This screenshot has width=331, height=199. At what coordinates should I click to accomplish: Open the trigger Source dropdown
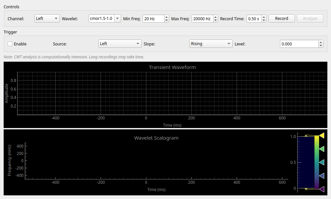[120, 43]
